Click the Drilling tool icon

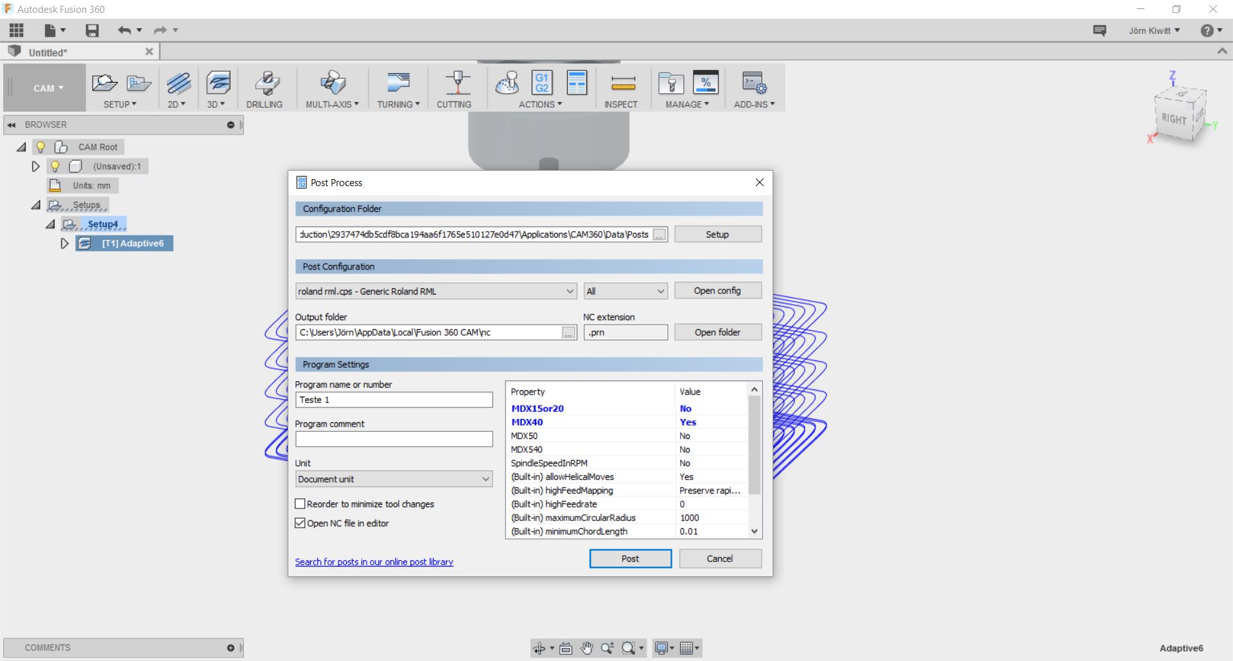[x=266, y=83]
